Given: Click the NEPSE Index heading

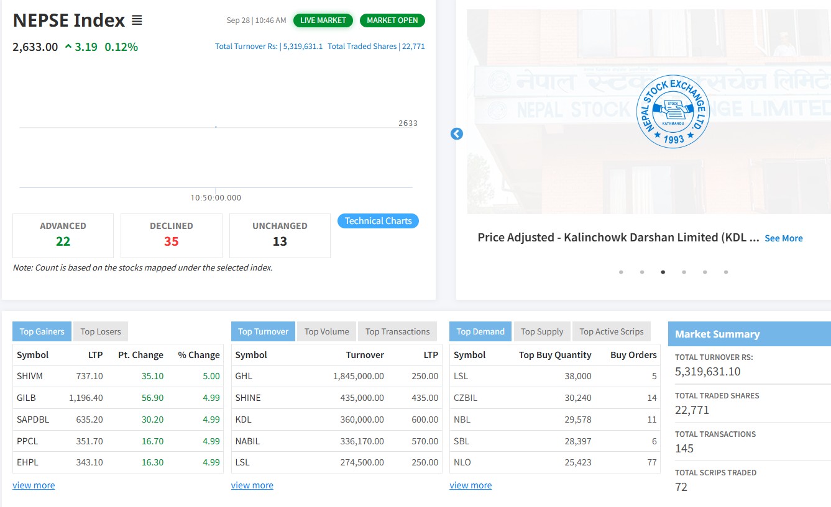Looking at the screenshot, I should (x=69, y=20).
